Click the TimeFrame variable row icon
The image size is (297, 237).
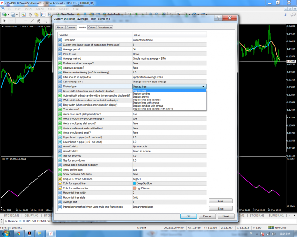tap(60, 40)
